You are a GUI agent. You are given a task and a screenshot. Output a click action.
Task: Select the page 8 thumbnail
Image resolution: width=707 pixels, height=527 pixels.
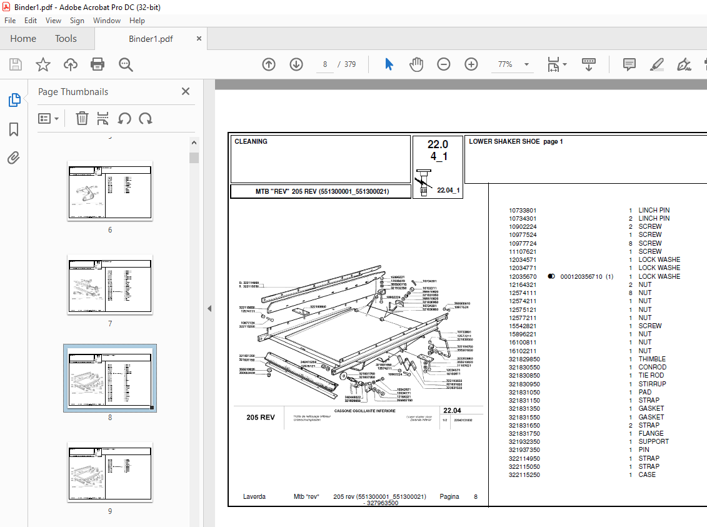point(110,378)
